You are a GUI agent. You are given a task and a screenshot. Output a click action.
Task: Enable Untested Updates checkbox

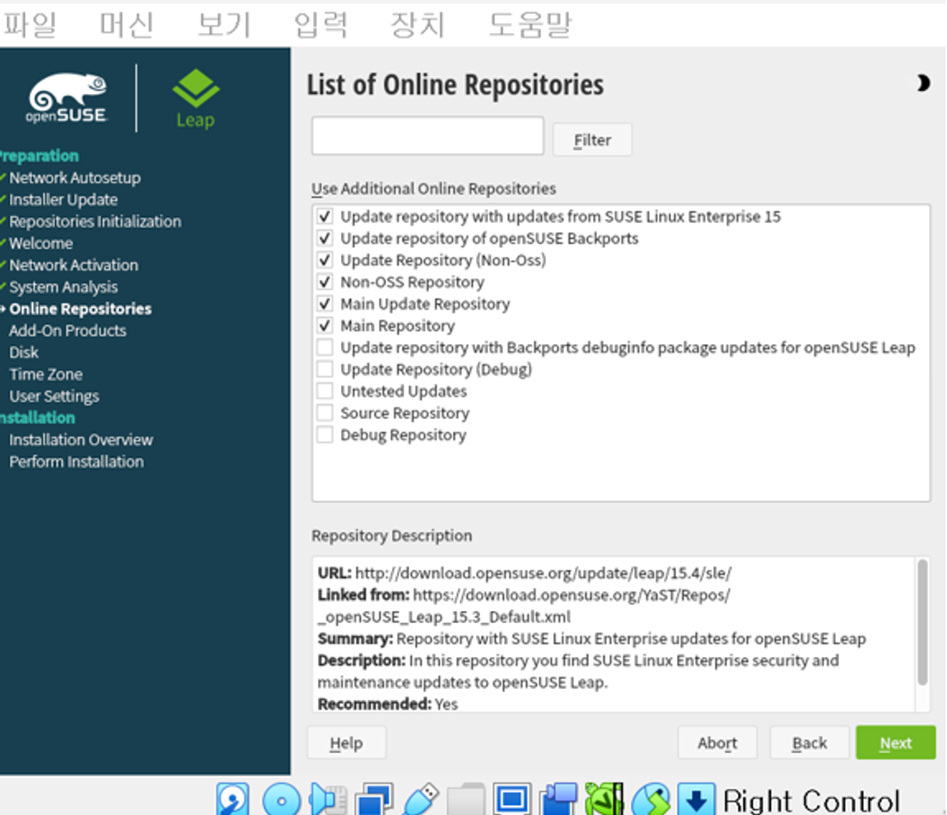[325, 390]
